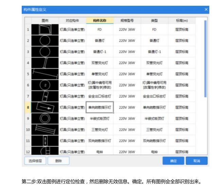This screenshot has height=194, width=223.
Task: Click the 双向疏散指示灯 component name cell
Action: [x=100, y=141]
